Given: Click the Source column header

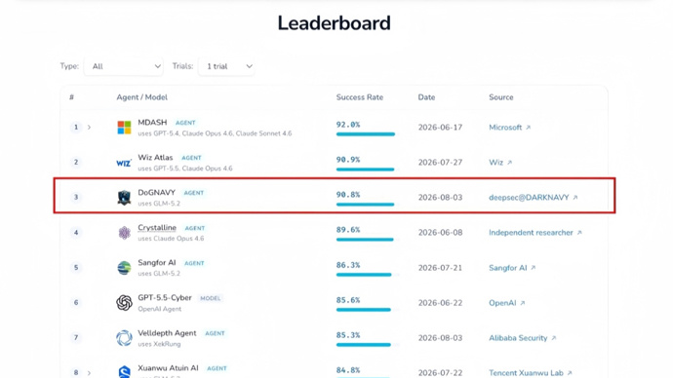Looking at the screenshot, I should coord(501,97).
